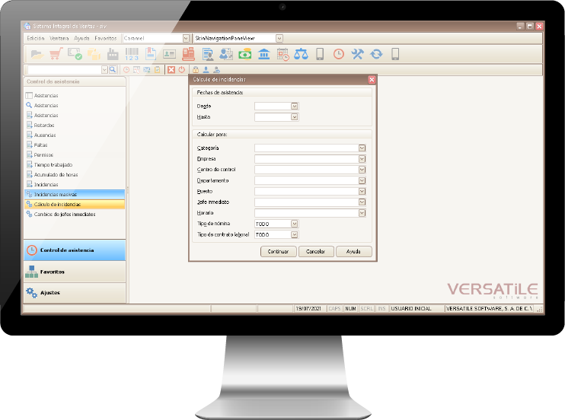Select Tiempo trabajado in sidebar
Viewport: 565px width, 420px height.
click(x=53, y=164)
